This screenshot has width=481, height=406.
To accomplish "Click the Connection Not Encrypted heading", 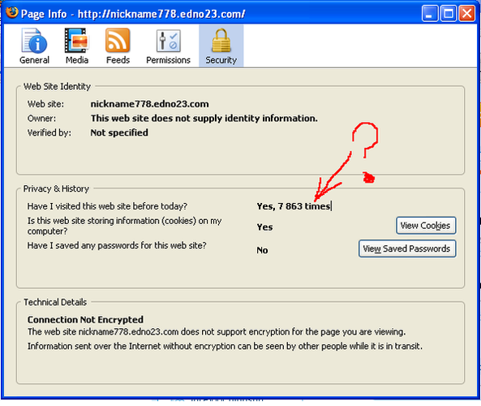I will (85, 320).
